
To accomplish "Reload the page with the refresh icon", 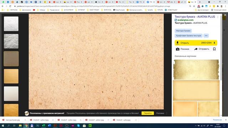I will (x=10, y=6).
